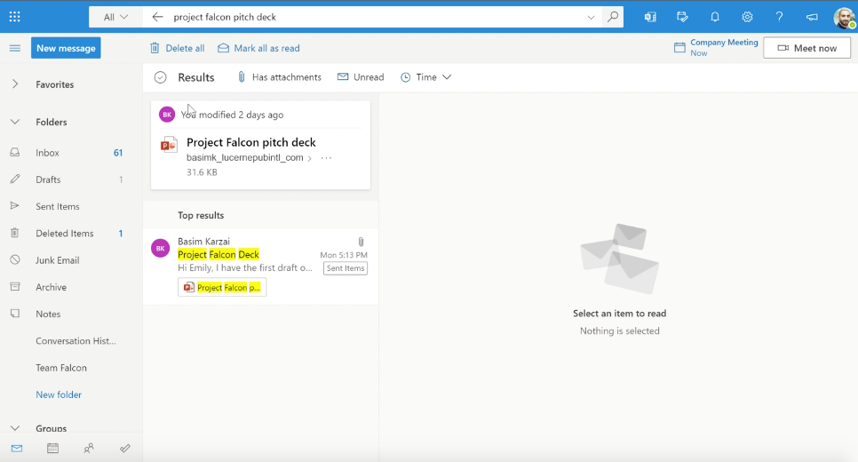
Task: Click Delete all button
Action: [x=178, y=48]
